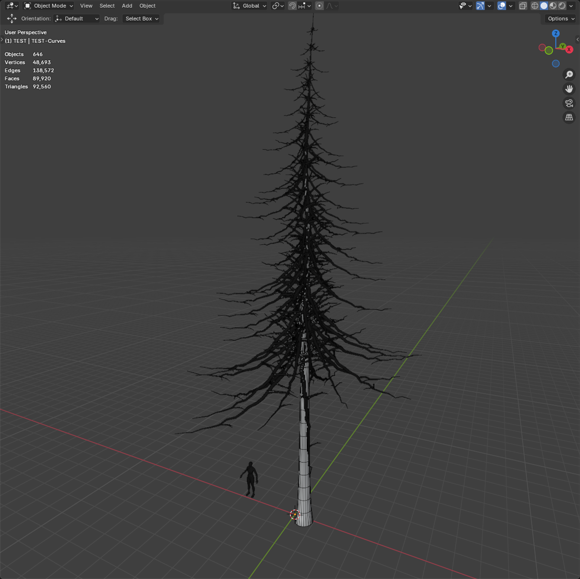Click the zoom magnifier viewport icon

tap(569, 75)
